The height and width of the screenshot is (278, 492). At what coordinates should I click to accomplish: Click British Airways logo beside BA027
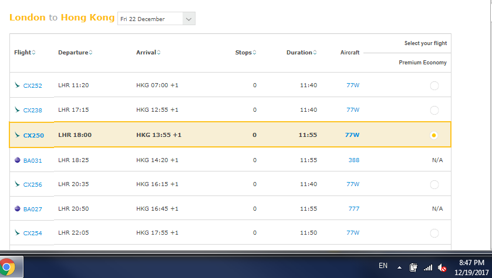17,208
